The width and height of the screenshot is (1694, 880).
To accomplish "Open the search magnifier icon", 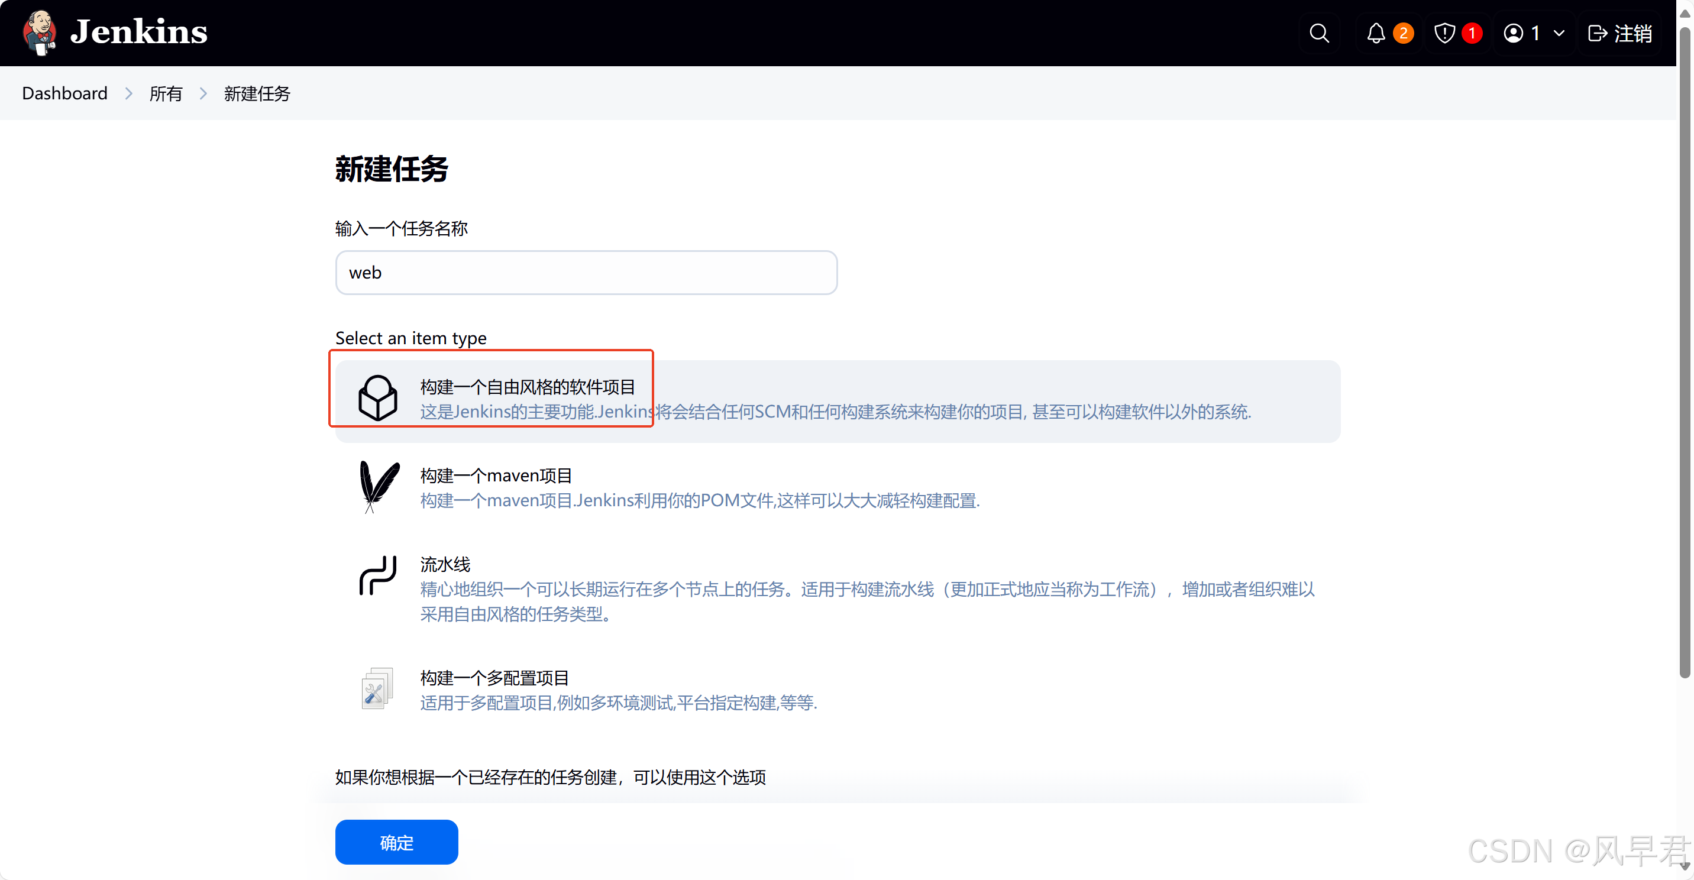I will (x=1318, y=33).
